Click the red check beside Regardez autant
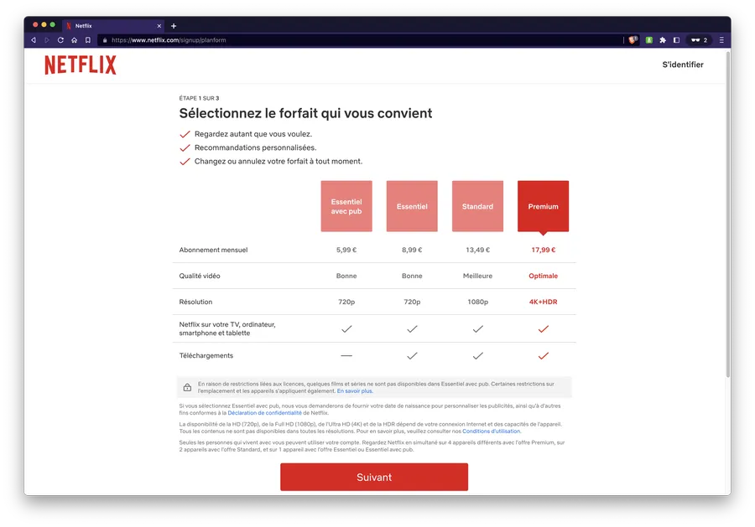 pos(185,134)
